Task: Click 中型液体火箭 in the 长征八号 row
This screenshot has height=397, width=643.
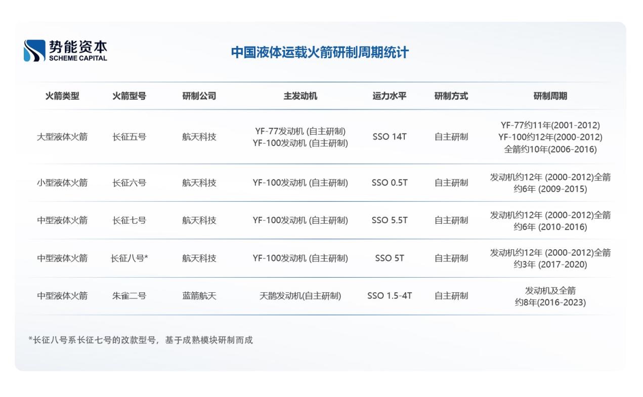Action: tap(62, 258)
